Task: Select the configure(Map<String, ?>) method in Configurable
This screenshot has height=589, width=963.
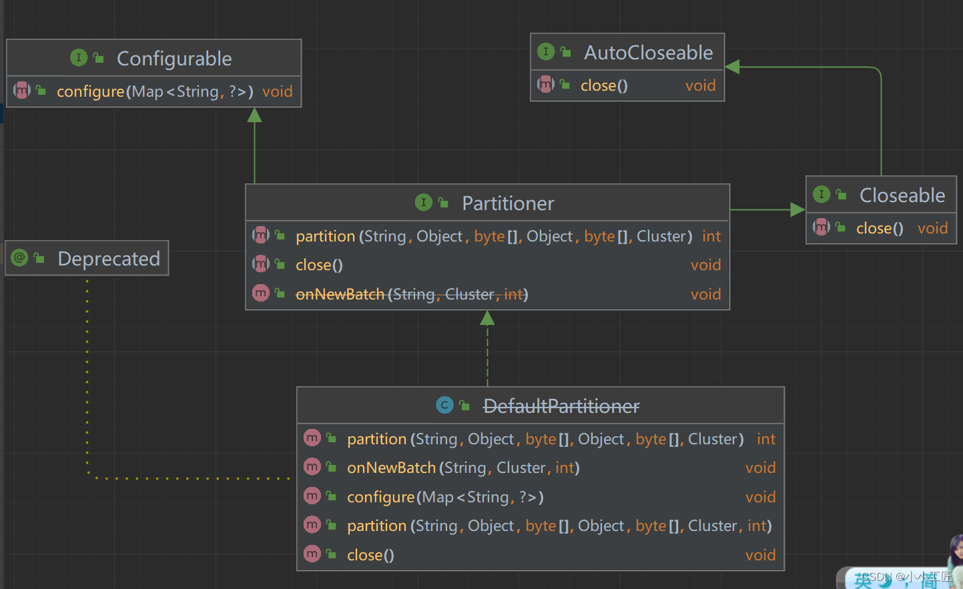Action: coord(155,91)
